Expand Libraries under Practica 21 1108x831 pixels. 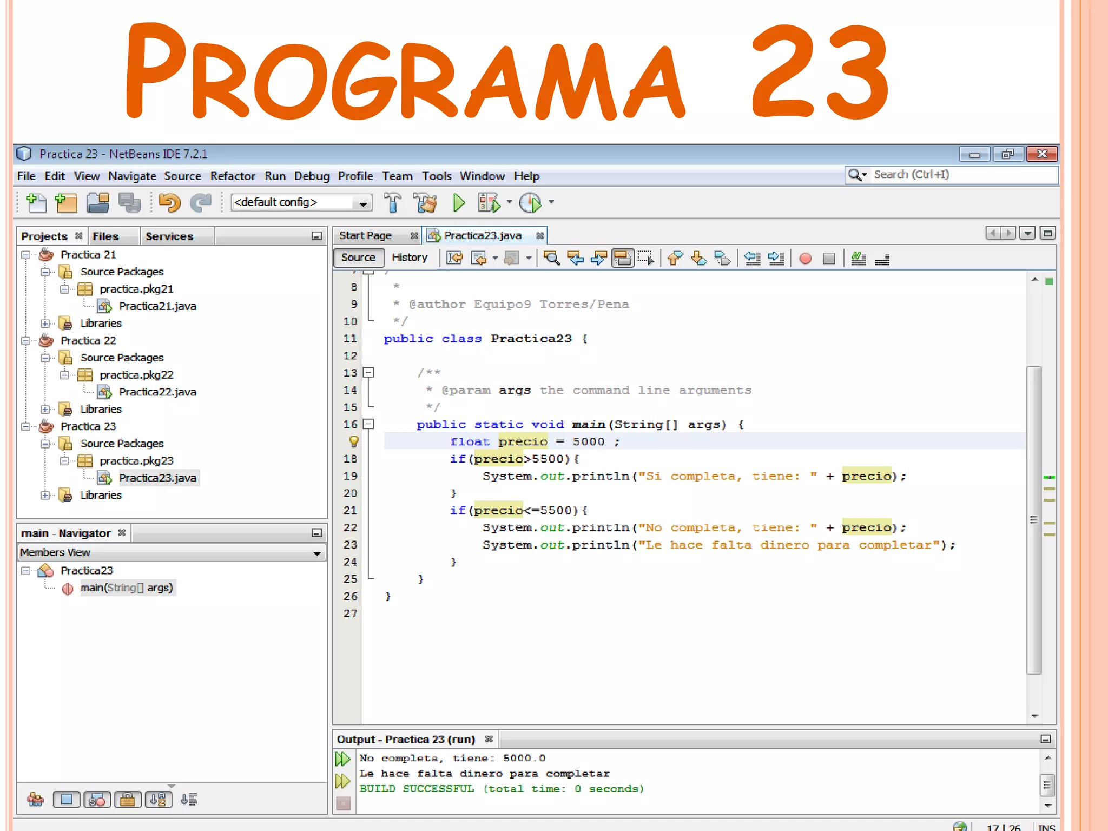click(x=45, y=324)
